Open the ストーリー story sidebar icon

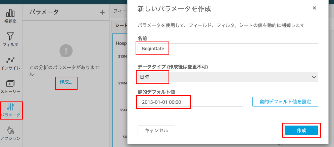click(x=10, y=87)
